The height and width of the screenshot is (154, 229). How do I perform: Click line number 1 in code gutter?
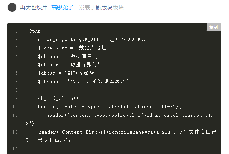pyautogui.click(x=16, y=31)
